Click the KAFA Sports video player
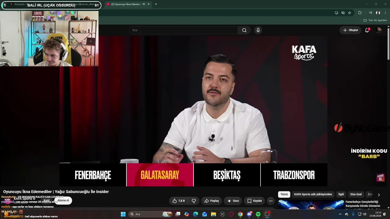Viewport: 390px width, 219px height. point(193,111)
